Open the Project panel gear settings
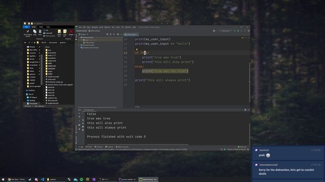The image size is (325, 182). coord(118,34)
